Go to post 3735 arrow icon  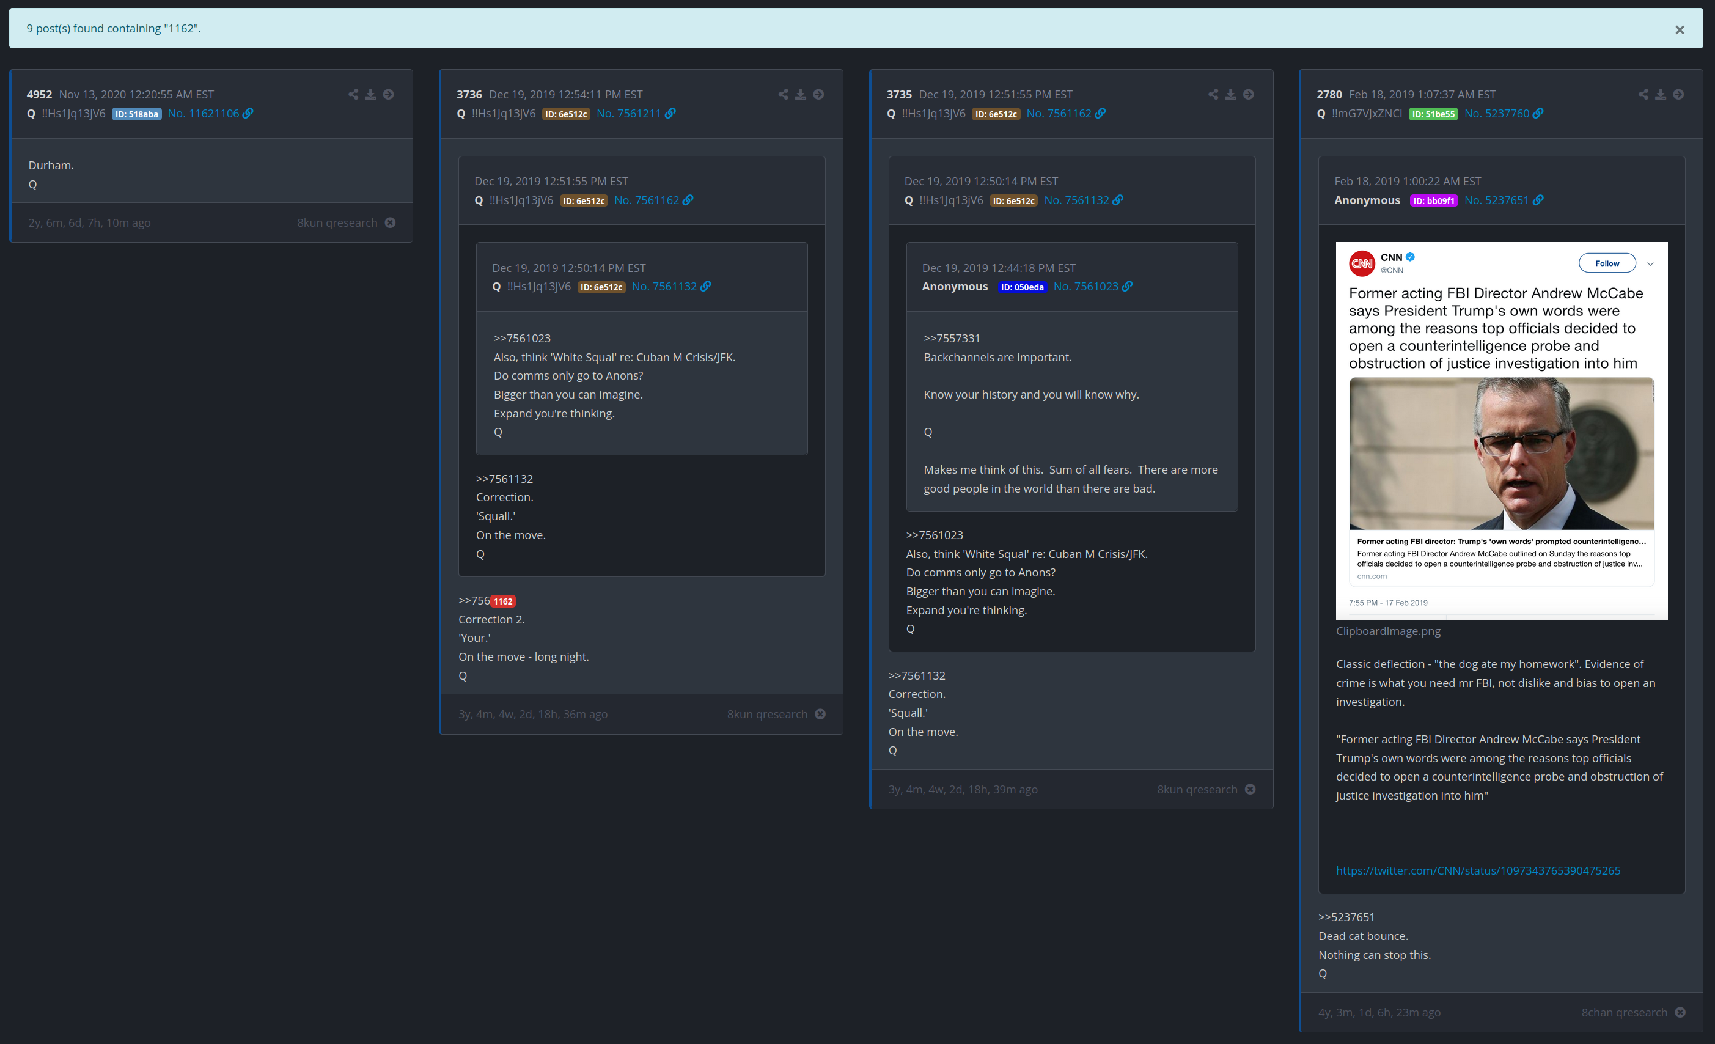coord(1249,94)
